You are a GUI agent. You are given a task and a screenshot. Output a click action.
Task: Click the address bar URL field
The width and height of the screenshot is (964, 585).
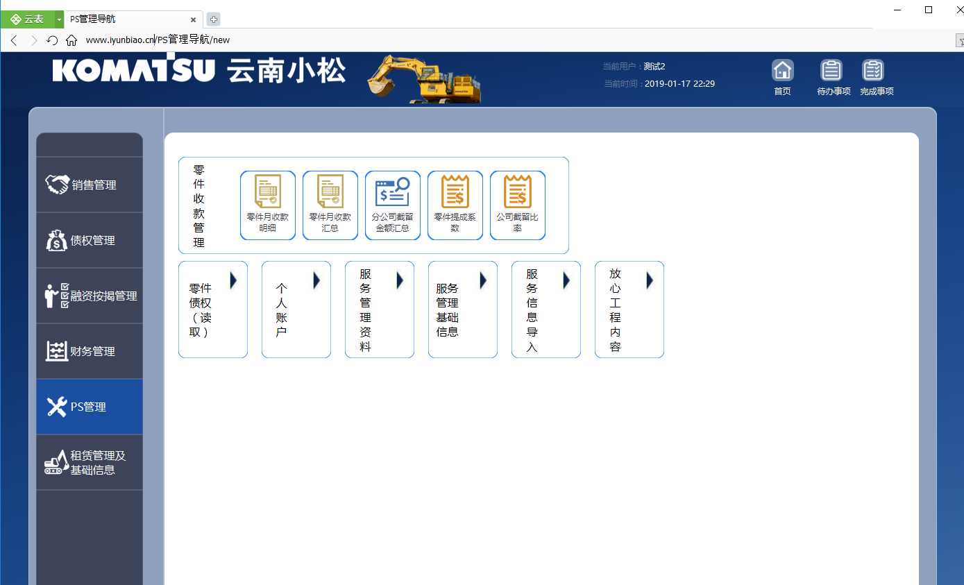(x=514, y=40)
